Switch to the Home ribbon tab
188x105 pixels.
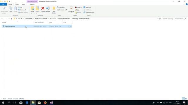point(10,4)
